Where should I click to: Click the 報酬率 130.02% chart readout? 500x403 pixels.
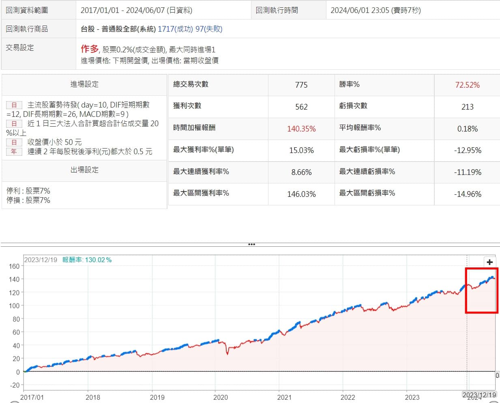coord(87,260)
